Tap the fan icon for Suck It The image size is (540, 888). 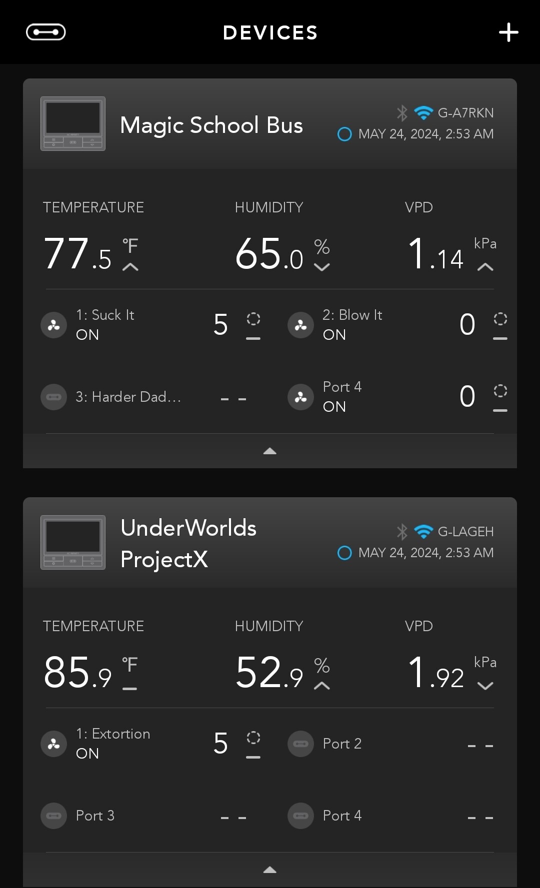pyautogui.click(x=53, y=325)
